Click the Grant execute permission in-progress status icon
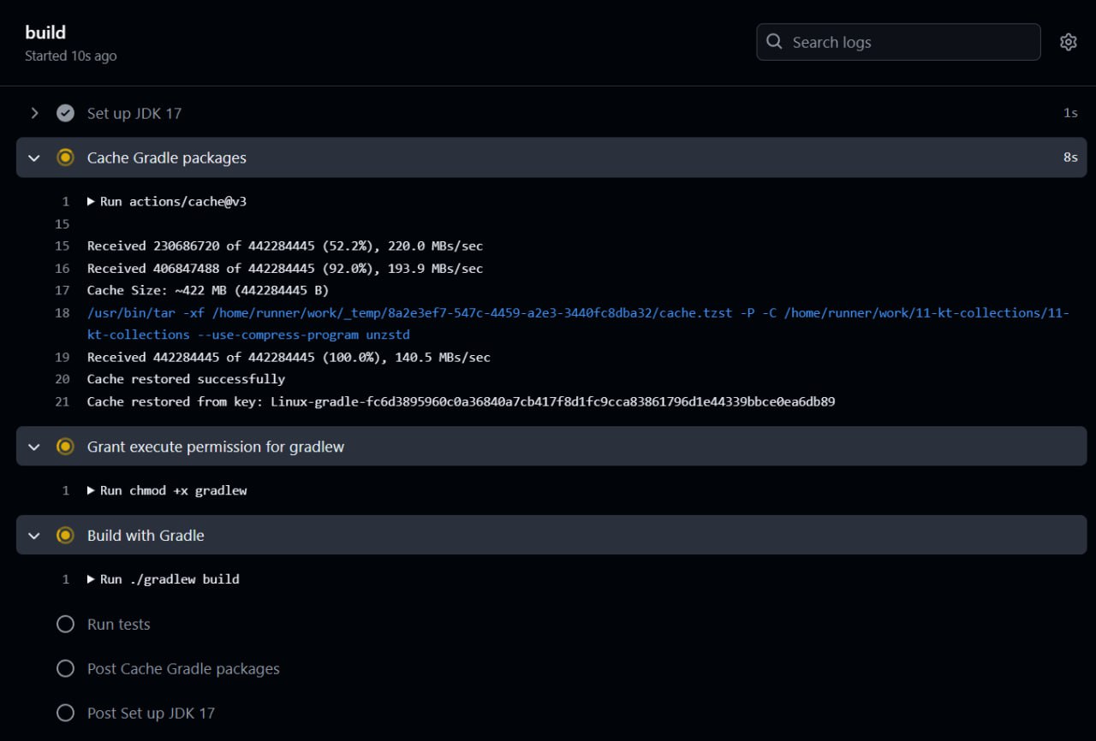 (x=65, y=447)
